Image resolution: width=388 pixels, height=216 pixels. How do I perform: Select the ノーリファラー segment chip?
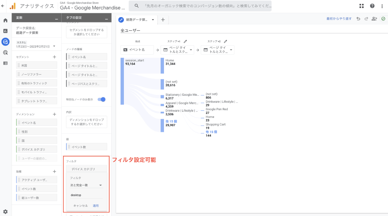[x=37, y=74]
